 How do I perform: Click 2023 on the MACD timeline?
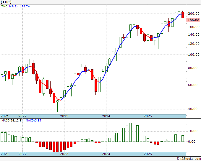(x=64, y=154)
